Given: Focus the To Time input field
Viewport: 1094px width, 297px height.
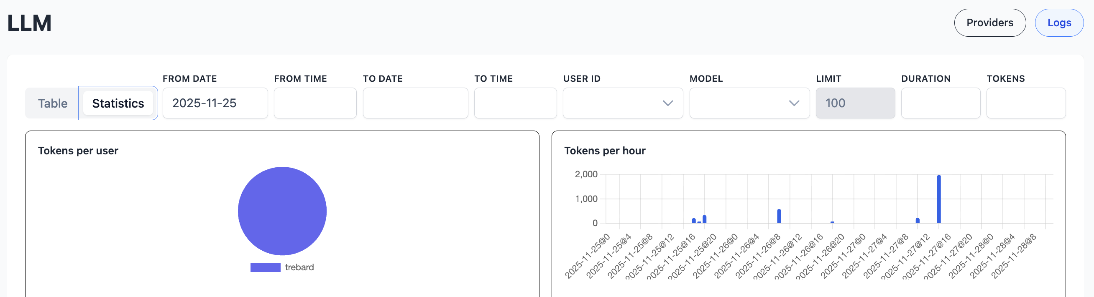Looking at the screenshot, I should click(515, 103).
